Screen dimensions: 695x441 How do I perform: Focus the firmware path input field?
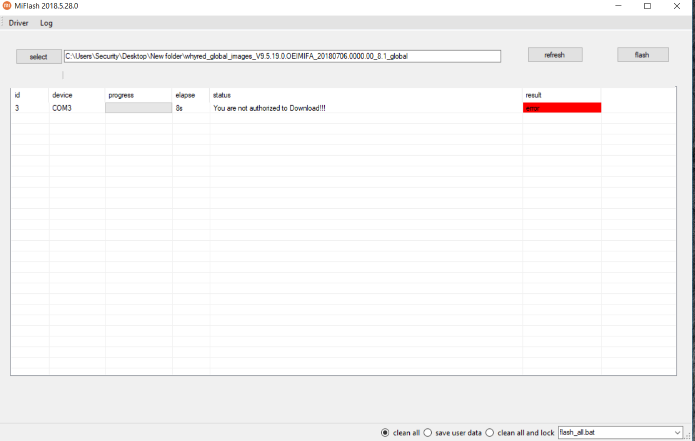283,56
